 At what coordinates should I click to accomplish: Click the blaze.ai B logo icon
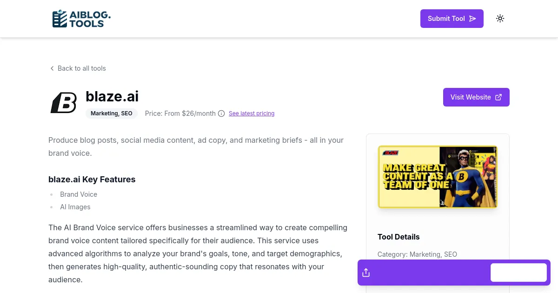coord(63,102)
